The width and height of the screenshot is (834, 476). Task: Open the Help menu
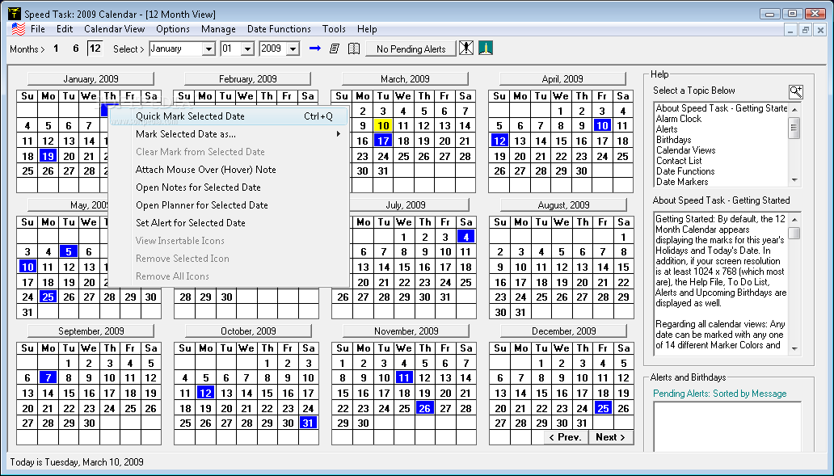(367, 29)
